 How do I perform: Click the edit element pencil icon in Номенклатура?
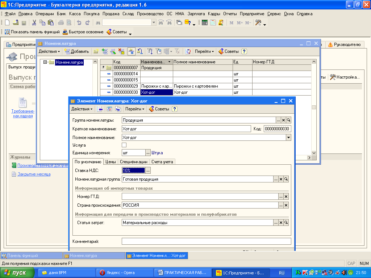click(x=113, y=51)
